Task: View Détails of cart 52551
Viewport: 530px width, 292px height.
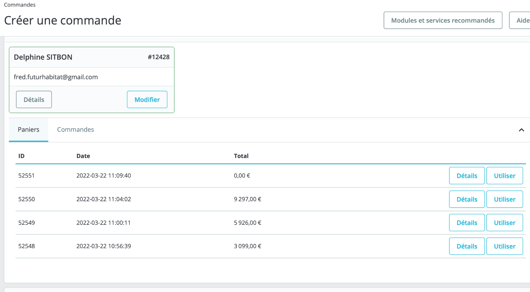Action: 466,176
